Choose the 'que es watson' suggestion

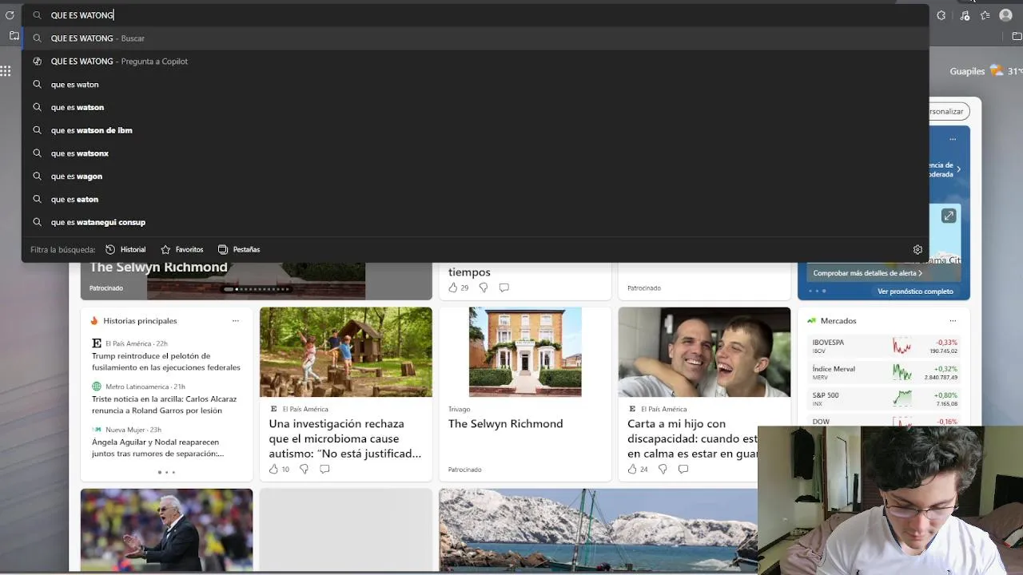coord(476,107)
